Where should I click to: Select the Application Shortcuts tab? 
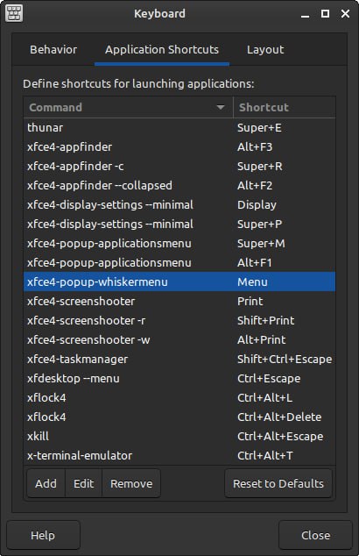pyautogui.click(x=162, y=50)
